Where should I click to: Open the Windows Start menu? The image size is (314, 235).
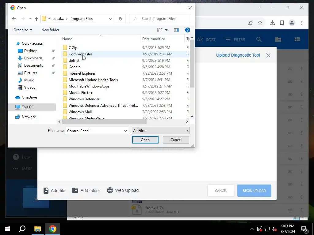point(7,229)
